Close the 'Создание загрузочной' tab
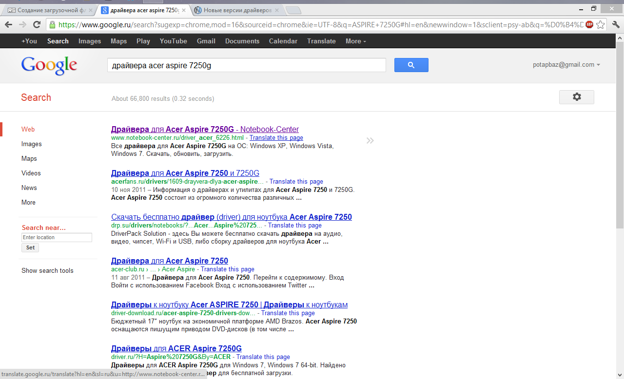 click(x=90, y=10)
